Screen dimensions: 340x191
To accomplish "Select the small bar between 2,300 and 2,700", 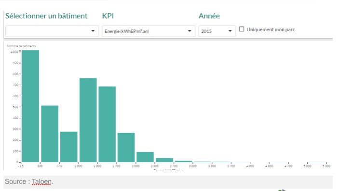I will [x=164, y=160].
